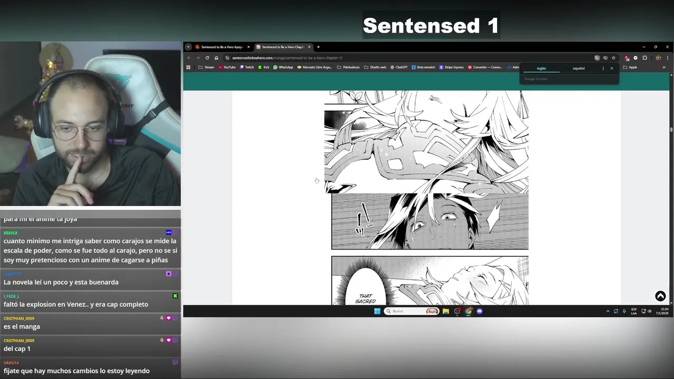Close the Google Translate popup
The width and height of the screenshot is (674, 379).
611,68
